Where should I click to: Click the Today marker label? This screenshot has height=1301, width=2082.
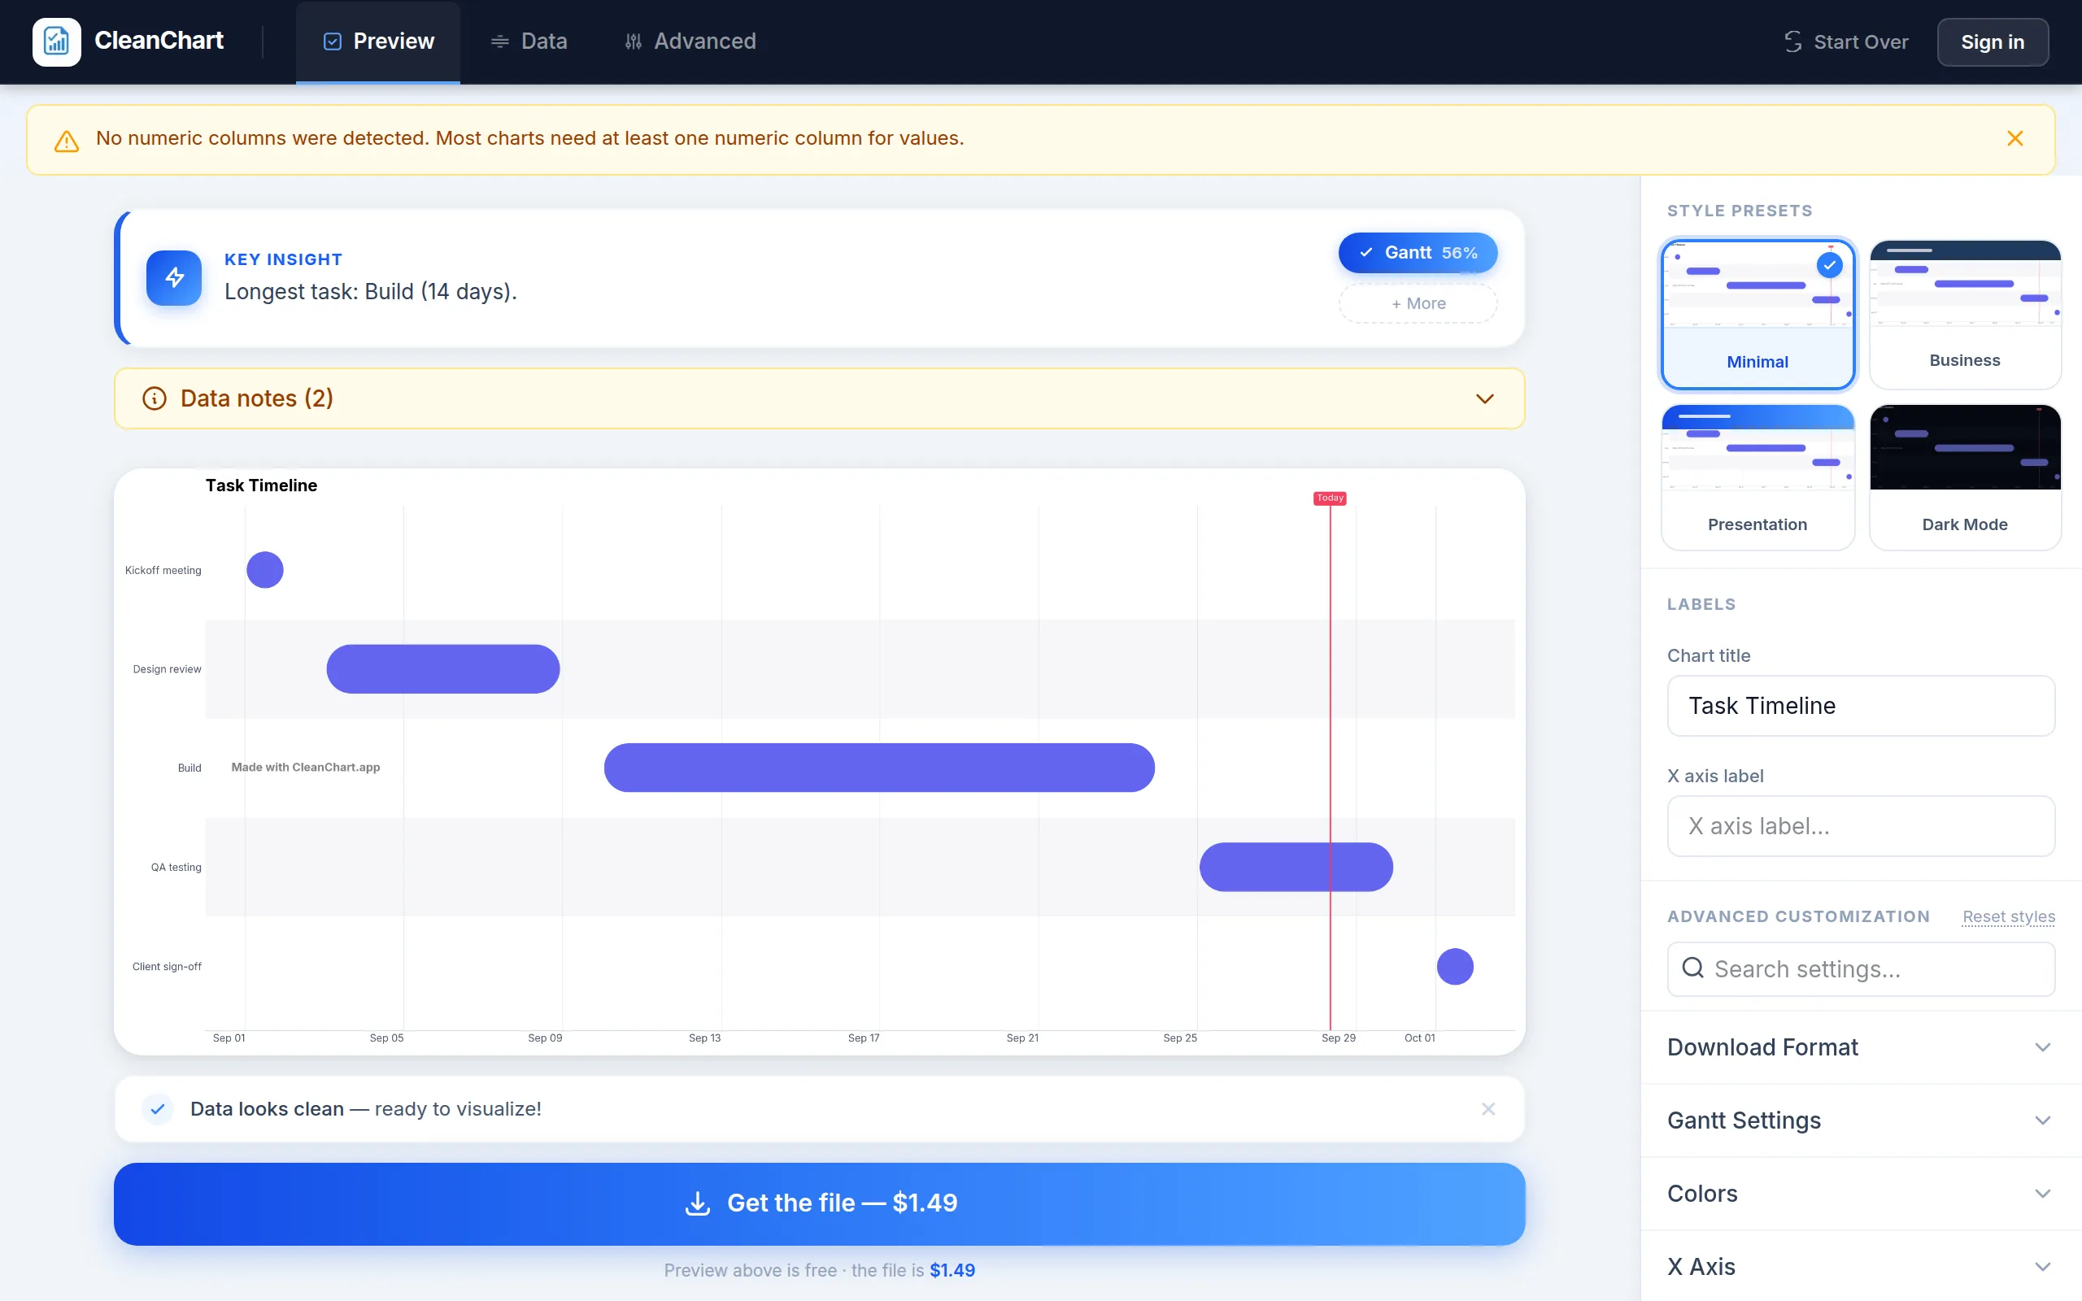[1330, 498]
